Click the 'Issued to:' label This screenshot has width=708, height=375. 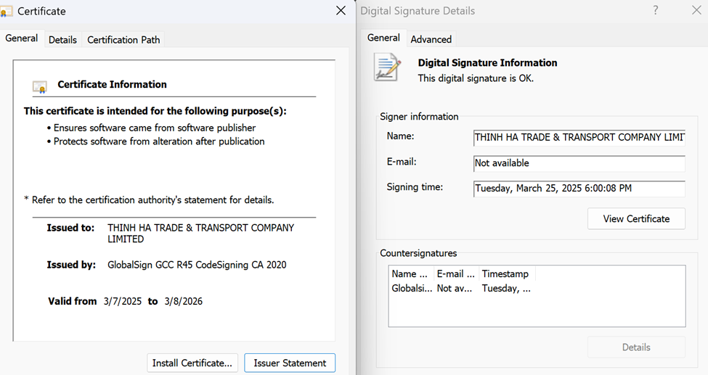(x=71, y=228)
